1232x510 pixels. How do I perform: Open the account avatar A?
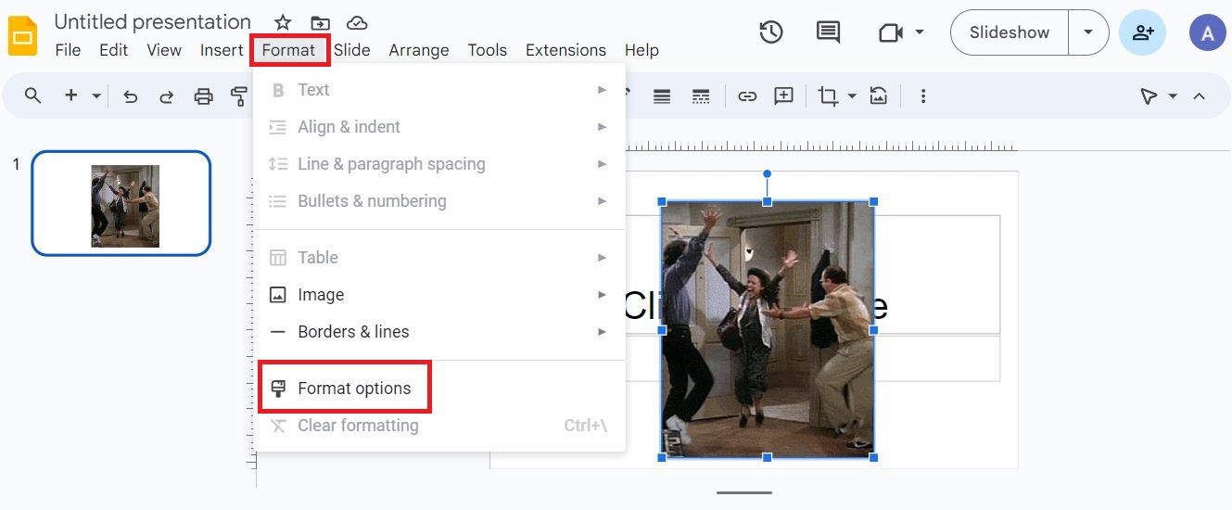tap(1207, 32)
